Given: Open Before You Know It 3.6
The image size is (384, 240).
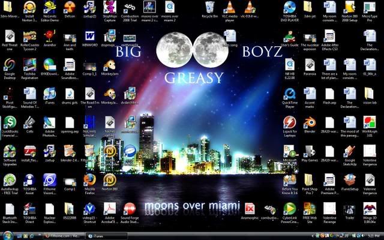Looking at the screenshot, I should tap(290, 184).
